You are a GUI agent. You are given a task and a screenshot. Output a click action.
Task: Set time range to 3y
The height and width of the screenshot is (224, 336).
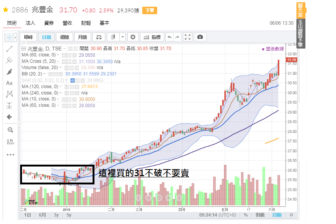(56, 215)
